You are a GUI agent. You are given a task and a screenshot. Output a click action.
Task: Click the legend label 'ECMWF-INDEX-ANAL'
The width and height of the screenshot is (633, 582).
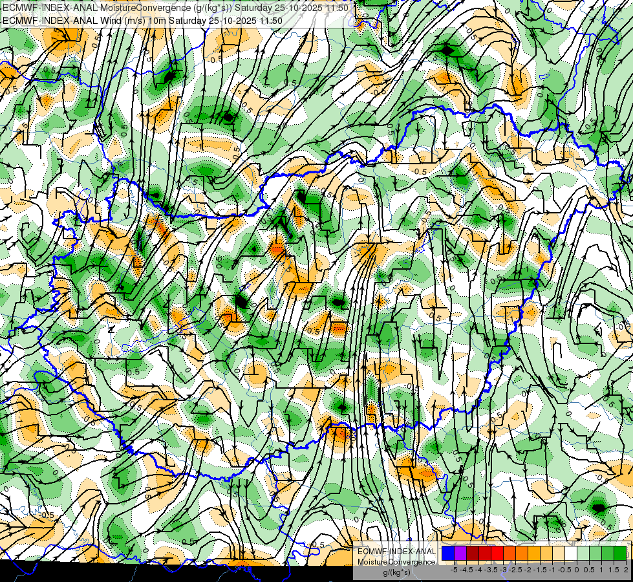point(397,552)
